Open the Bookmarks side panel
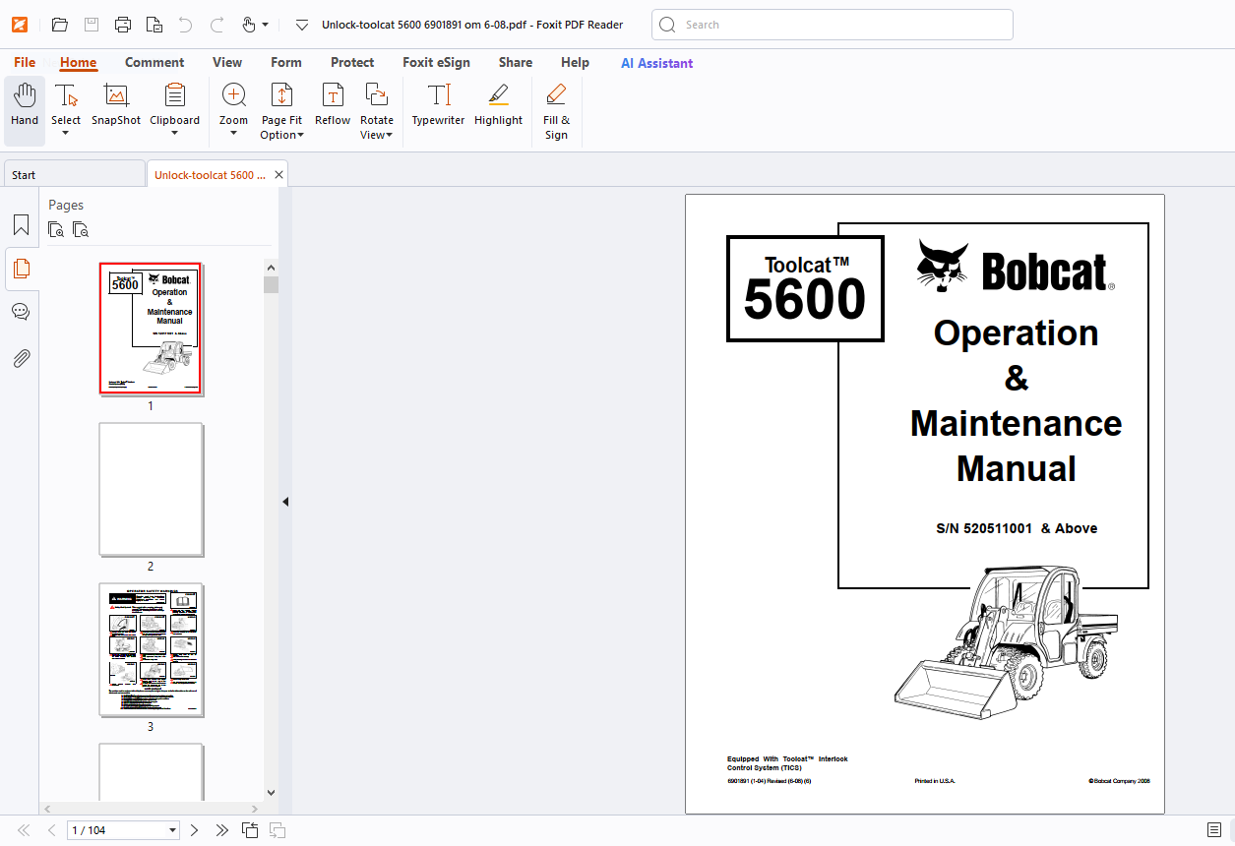The image size is (1235, 846). tap(21, 225)
